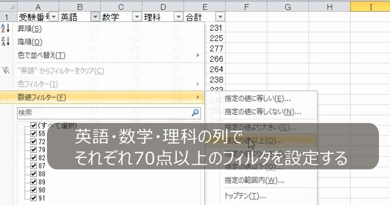Open 数値フィルター(F) submenu
Image resolution: width=390 pixels, height=205 pixels.
(102, 97)
